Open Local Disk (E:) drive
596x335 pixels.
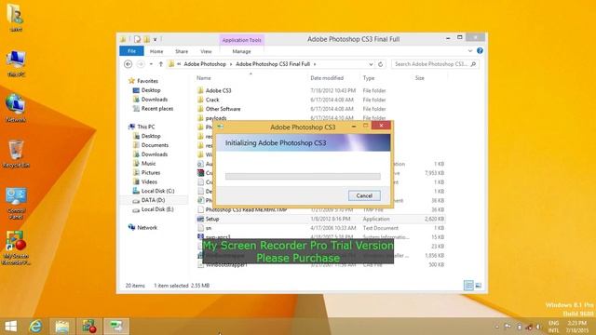click(x=157, y=209)
